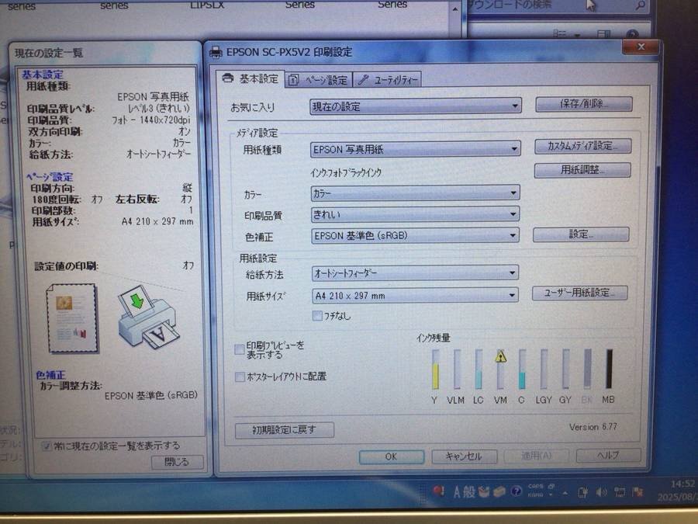The image size is (698, 524).
Task: Click the IME input mode 'A' indicator
Action: click(x=457, y=492)
